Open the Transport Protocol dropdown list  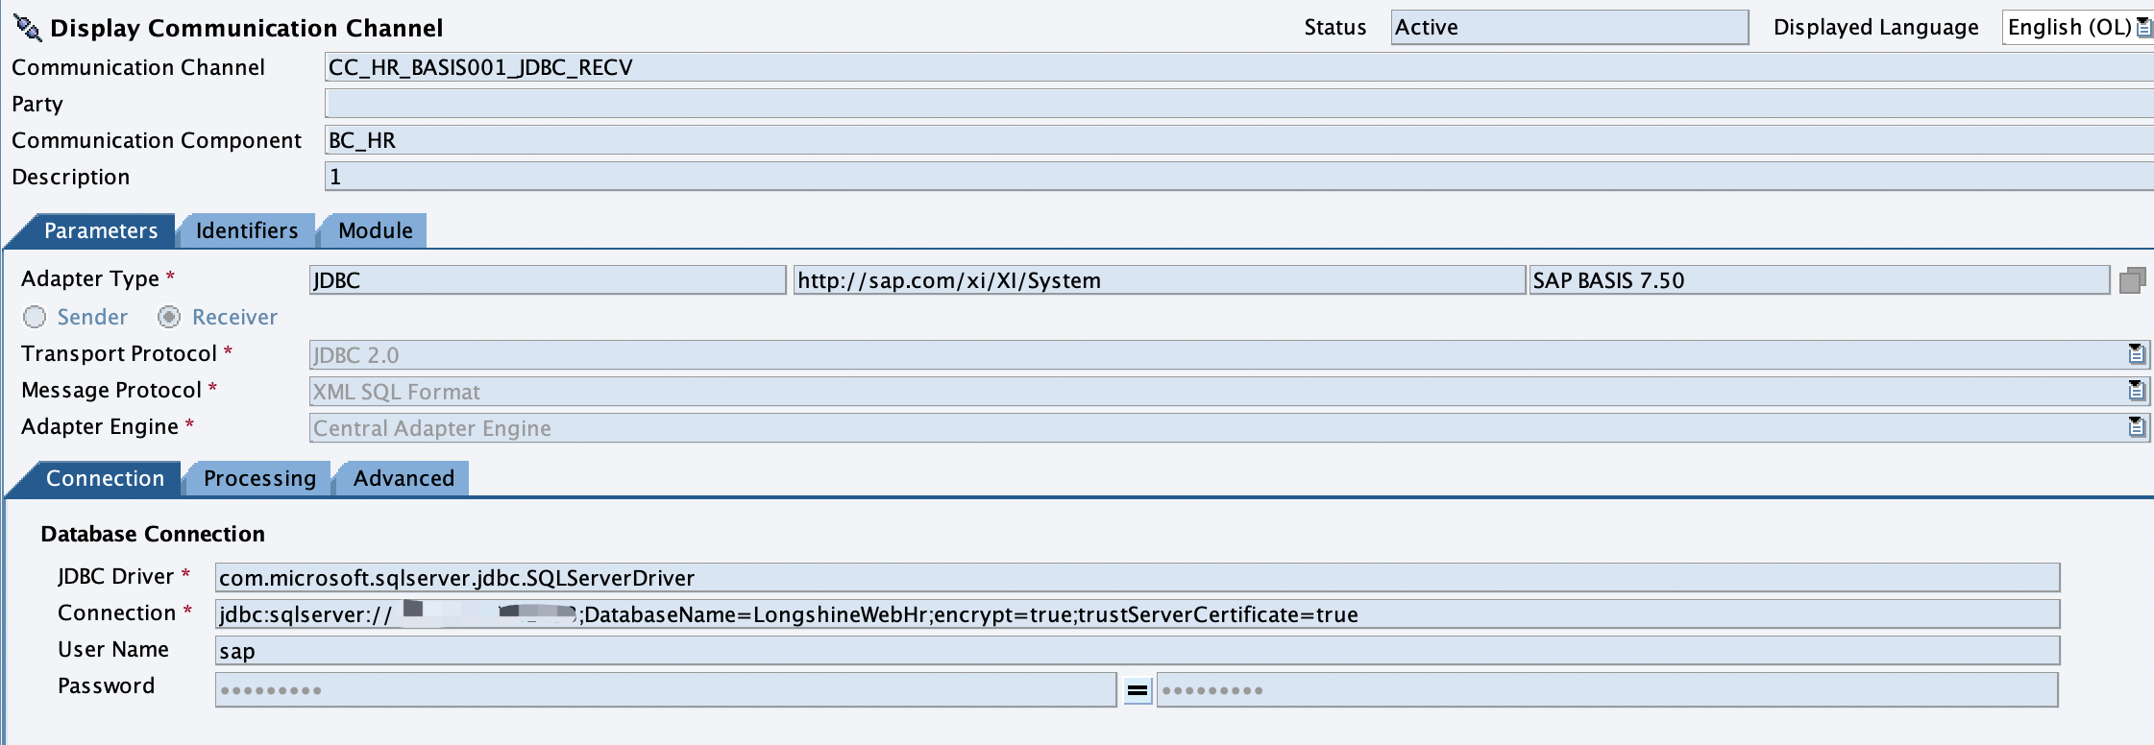(2136, 354)
